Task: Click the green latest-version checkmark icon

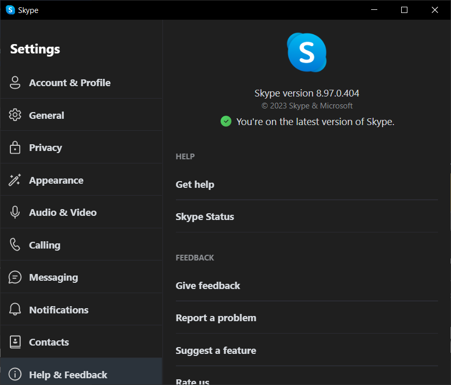Action: coord(226,121)
